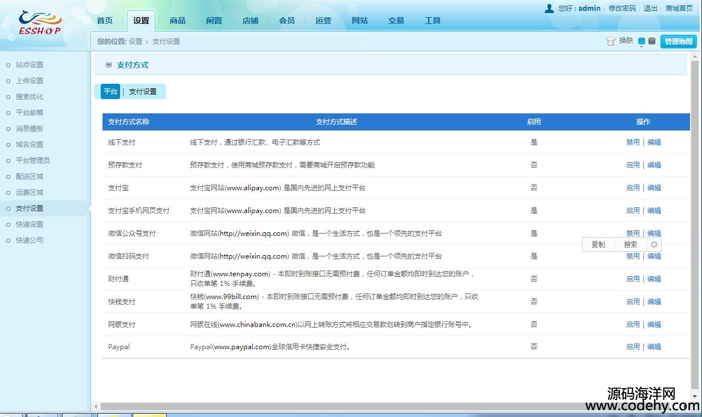The height and width of the screenshot is (417, 702).
Task: Enable 支付宝 payment method
Action: [633, 188]
